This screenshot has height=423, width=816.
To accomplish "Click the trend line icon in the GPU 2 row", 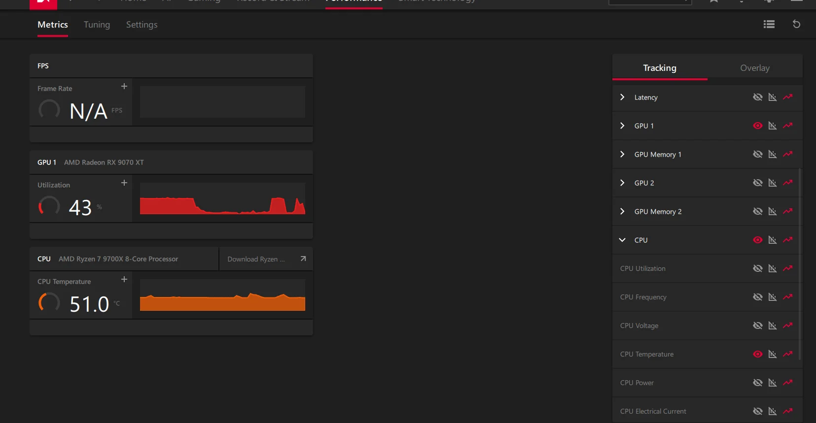I will click(788, 183).
